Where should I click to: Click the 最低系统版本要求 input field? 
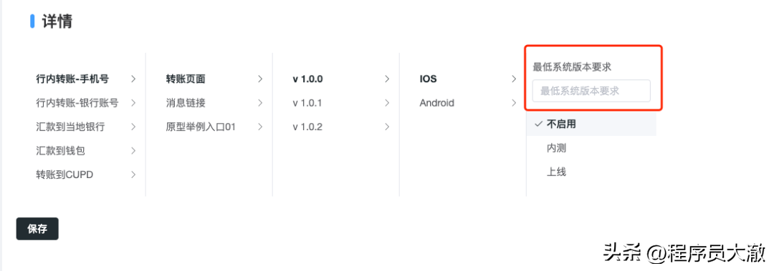tap(591, 91)
